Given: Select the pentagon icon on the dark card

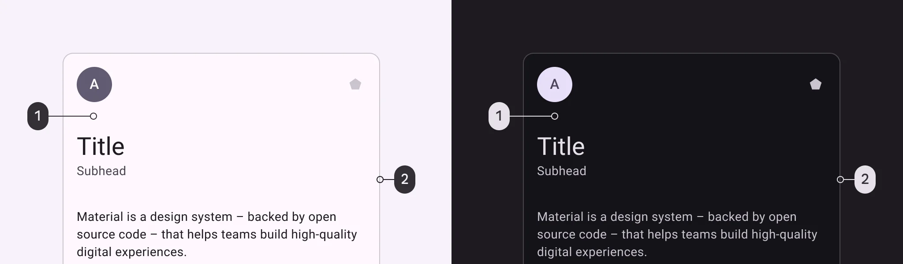Looking at the screenshot, I should click(x=816, y=84).
